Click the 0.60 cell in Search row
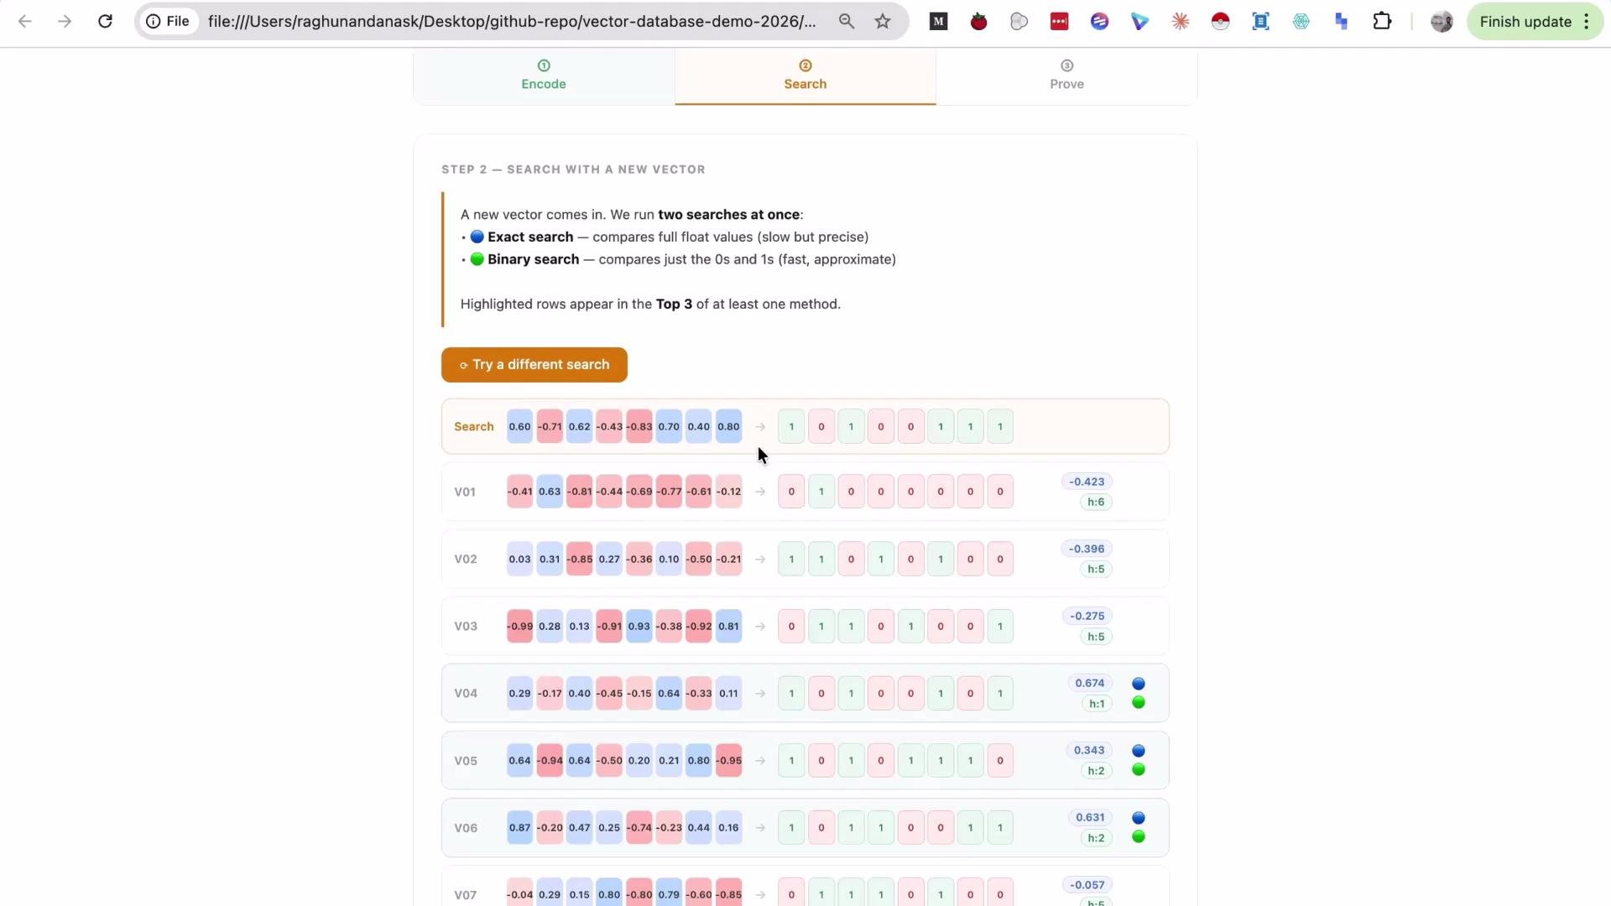Screen dimensions: 1611x906 click(x=519, y=426)
